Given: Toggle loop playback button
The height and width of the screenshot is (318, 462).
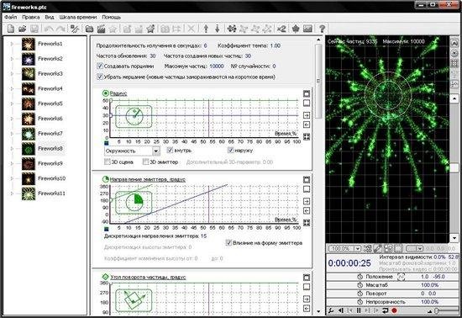Looking at the screenshot, I should tap(385, 310).
